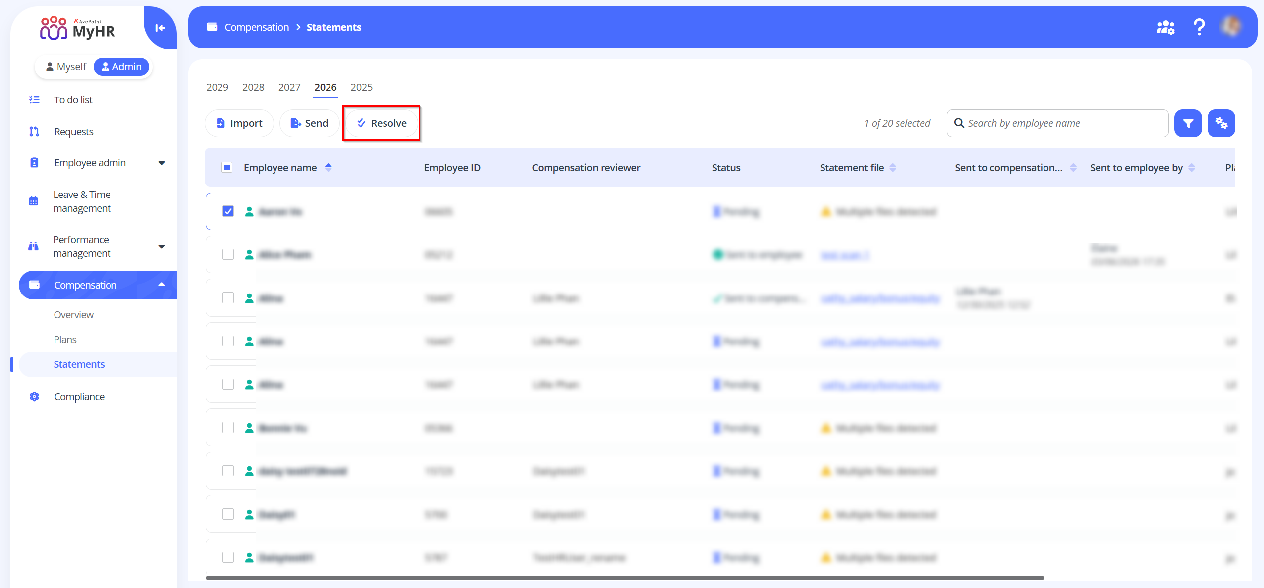Switch to the 2027 year tab

(x=289, y=87)
